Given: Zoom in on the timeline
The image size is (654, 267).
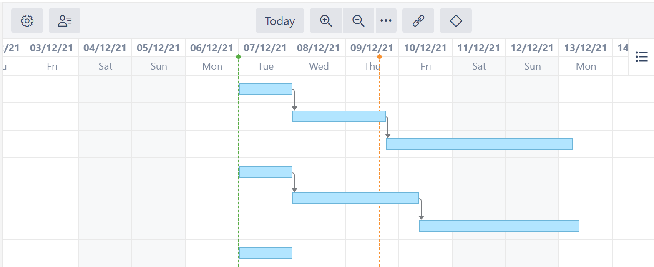Looking at the screenshot, I should coord(326,20).
